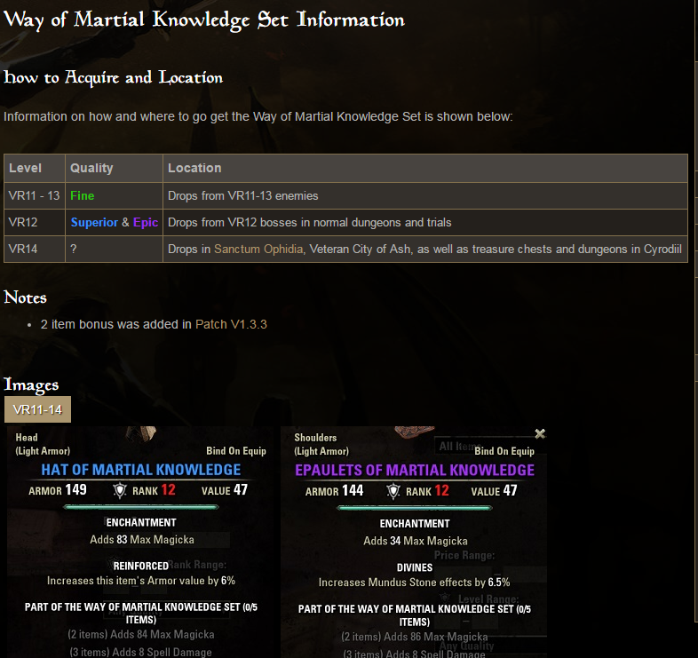
Task: Click the Way of Martial Knowledge page title
Action: [204, 20]
